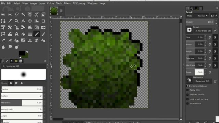Image resolution: width=219 pixels, height=123 pixels.
Task: Enable Lock brush to view checkbox
Action: [188, 99]
